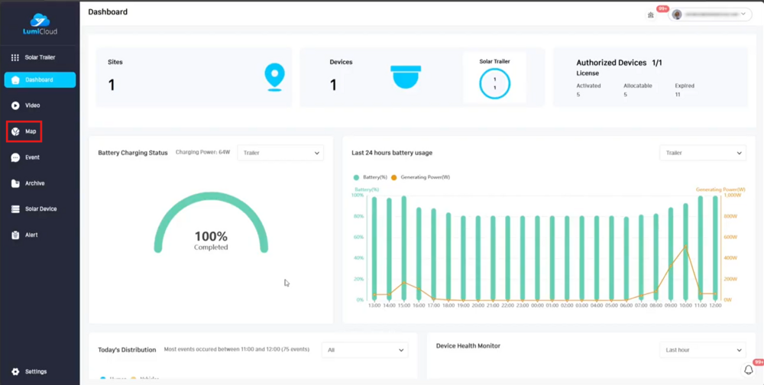This screenshot has width=764, height=385.
Task: Expand the Today's Distribution All dropdown
Action: pyautogui.click(x=364, y=350)
